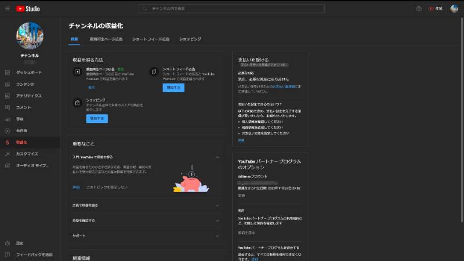Click the カスタマイズ wand sidebar icon

pos(8,154)
